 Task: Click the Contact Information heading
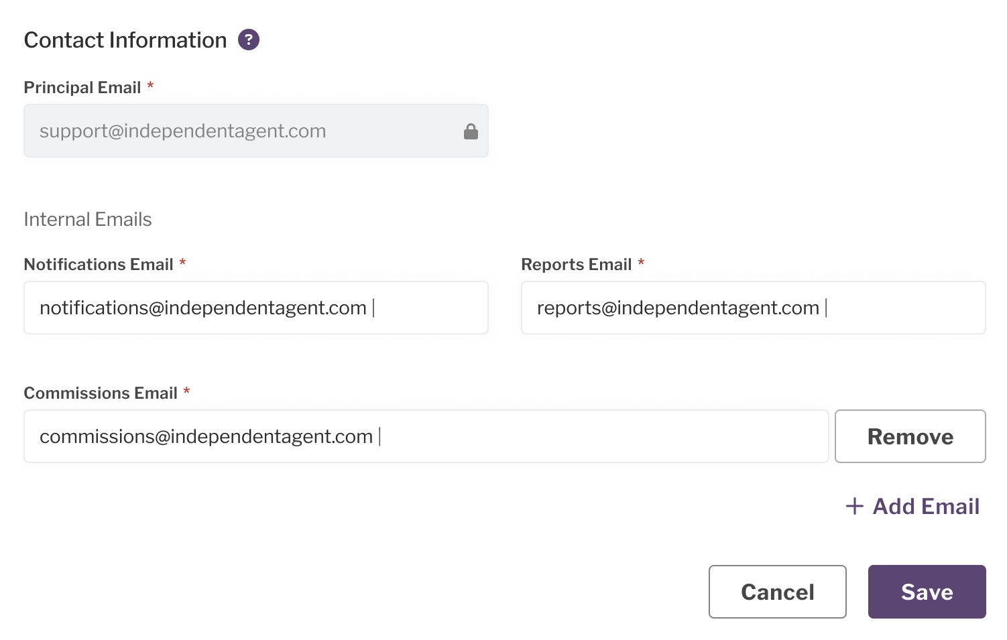pos(125,40)
